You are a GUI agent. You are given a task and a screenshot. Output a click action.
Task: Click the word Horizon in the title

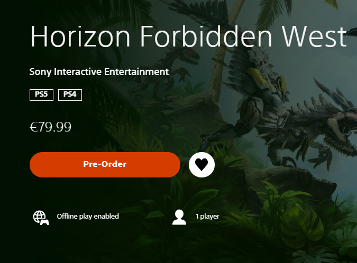(x=80, y=36)
